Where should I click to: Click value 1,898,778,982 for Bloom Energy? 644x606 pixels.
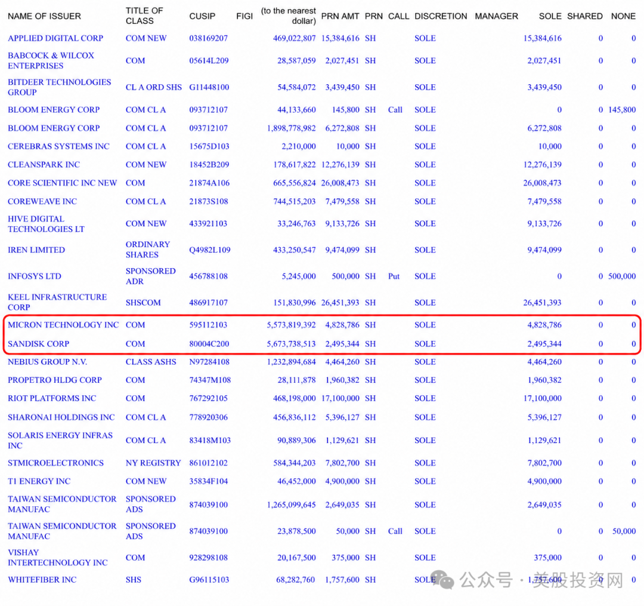(291, 128)
